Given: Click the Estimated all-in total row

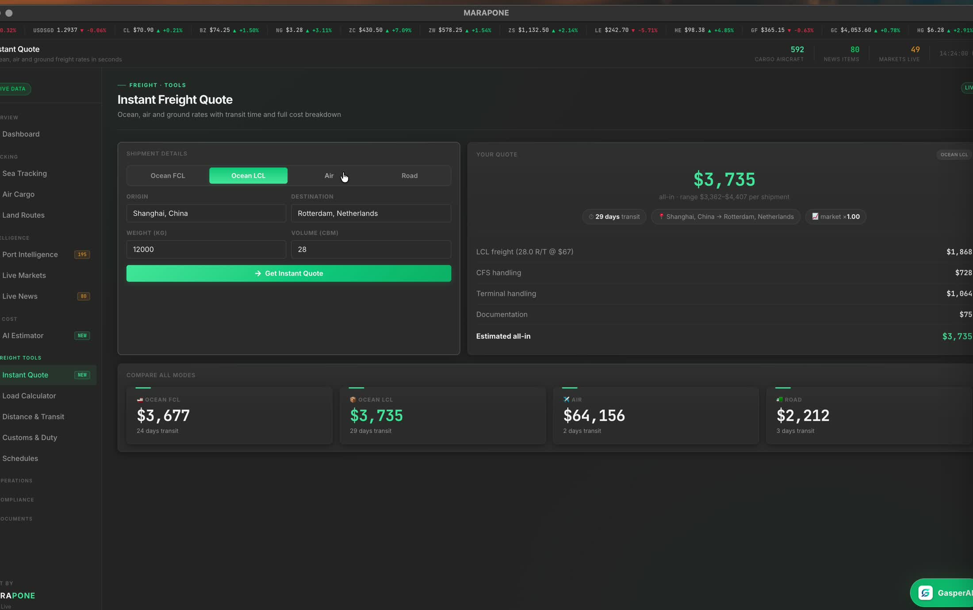Looking at the screenshot, I should [724, 336].
